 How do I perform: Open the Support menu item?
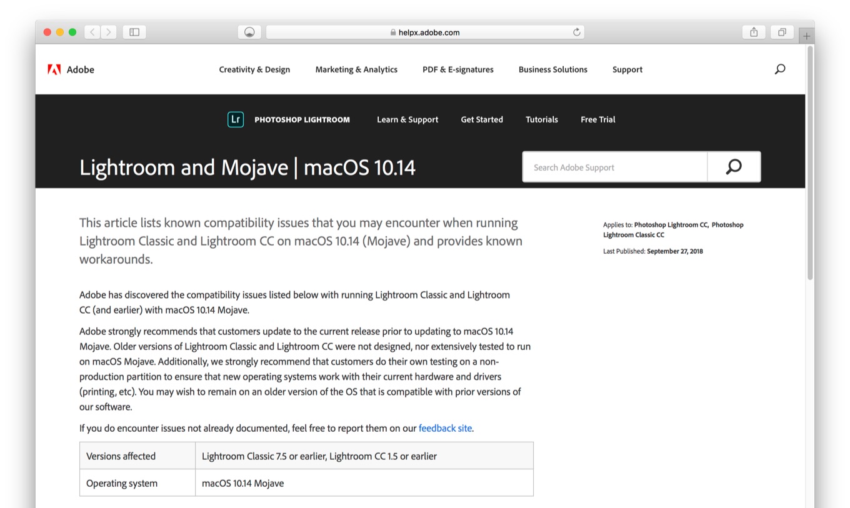pyautogui.click(x=627, y=69)
